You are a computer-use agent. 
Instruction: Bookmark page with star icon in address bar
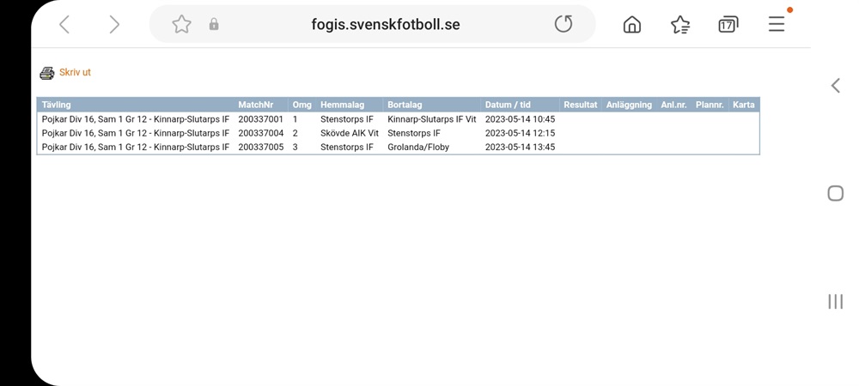tap(181, 24)
